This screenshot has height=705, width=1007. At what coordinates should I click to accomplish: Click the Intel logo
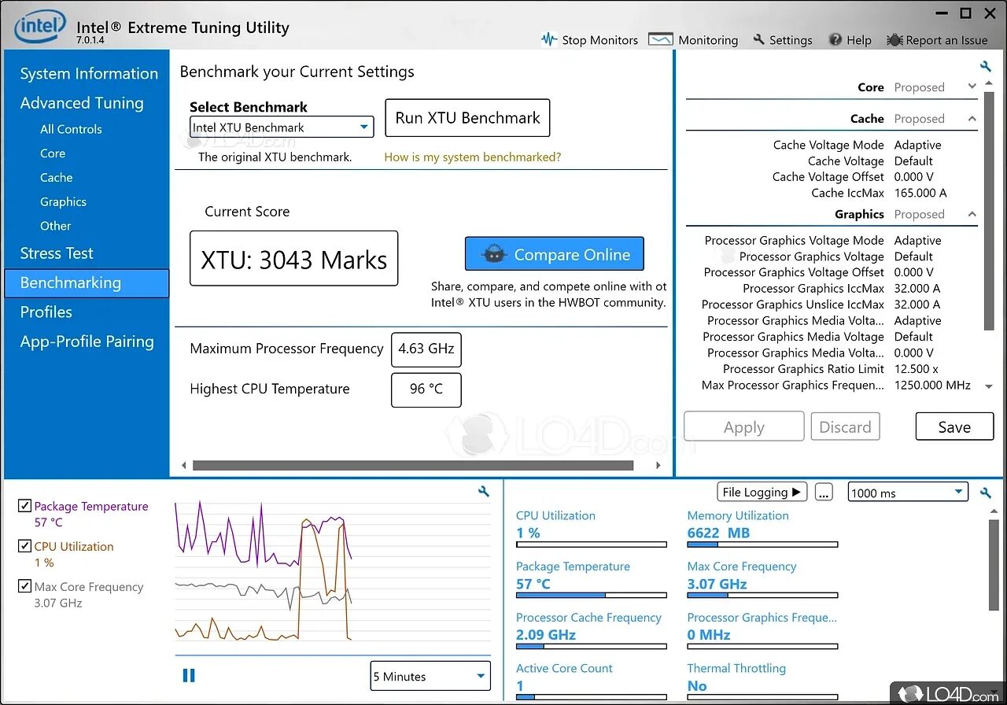tap(39, 25)
